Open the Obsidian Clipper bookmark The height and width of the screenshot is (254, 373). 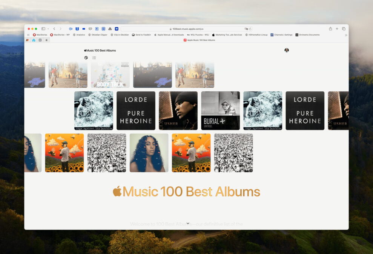pos(98,35)
